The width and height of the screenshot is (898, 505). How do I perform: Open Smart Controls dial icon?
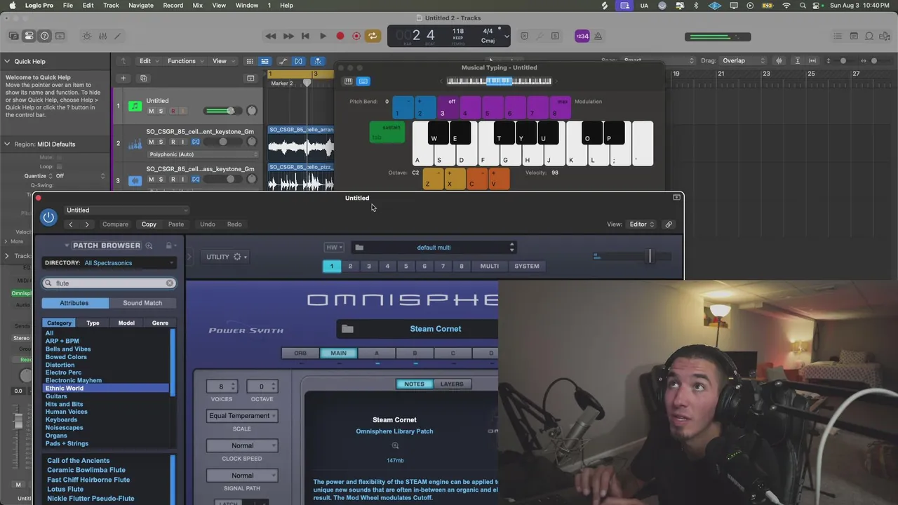87,36
